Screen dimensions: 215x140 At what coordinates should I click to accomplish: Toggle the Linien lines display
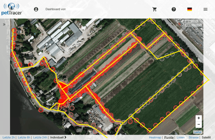(x=181, y=137)
